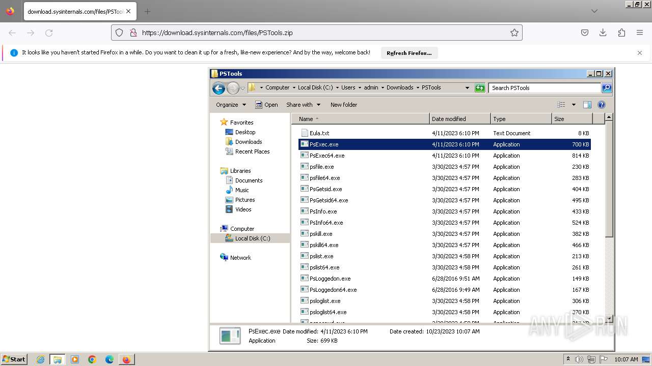This screenshot has height=366, width=652.
Task: Click the Firefox bookmark star icon
Action: coord(514,33)
